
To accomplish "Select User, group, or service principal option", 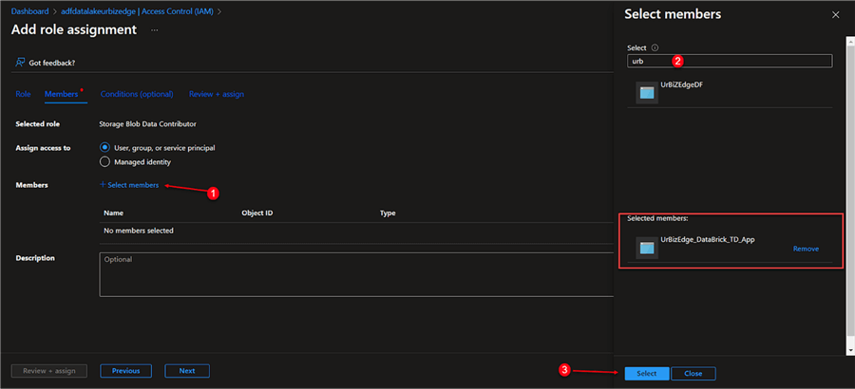I will click(x=105, y=148).
